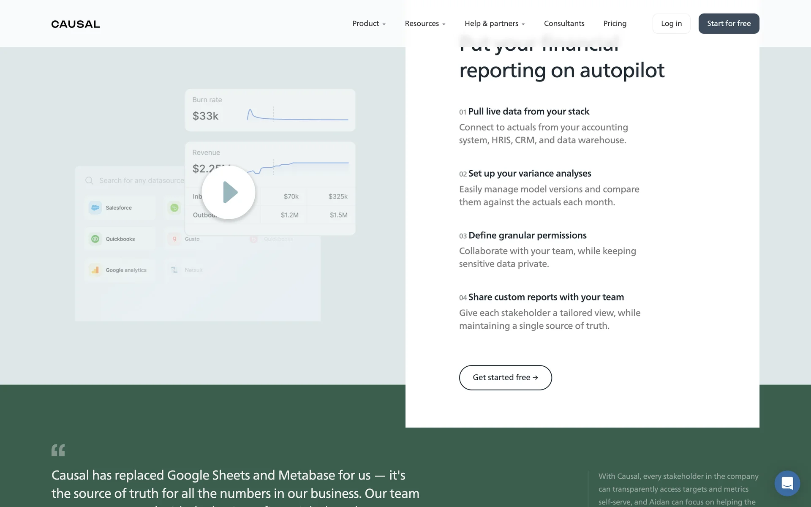Click the Salesforce cloud icon
Screen dimensions: 811x507
[95, 207]
